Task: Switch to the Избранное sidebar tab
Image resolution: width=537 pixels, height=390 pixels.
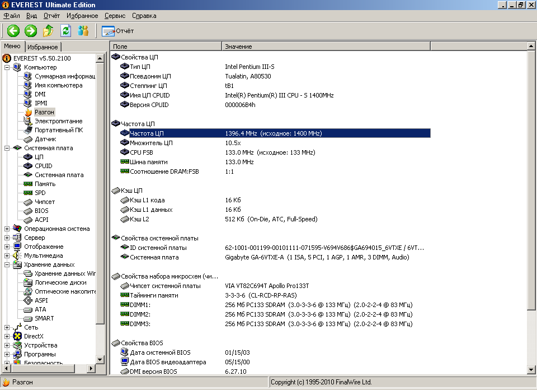Action: click(43, 47)
